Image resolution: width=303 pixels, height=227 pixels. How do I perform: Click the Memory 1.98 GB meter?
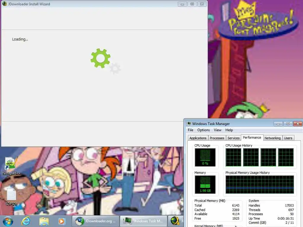[x=205, y=184]
